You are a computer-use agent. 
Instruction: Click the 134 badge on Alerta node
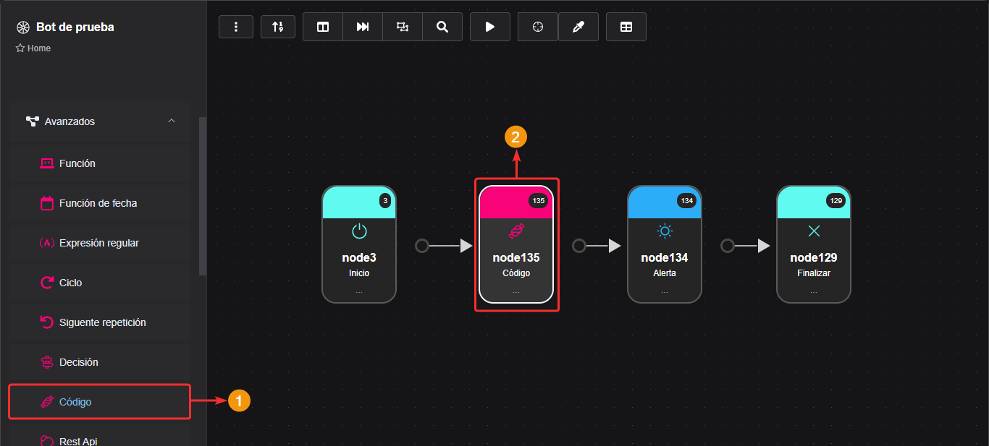[x=686, y=200]
